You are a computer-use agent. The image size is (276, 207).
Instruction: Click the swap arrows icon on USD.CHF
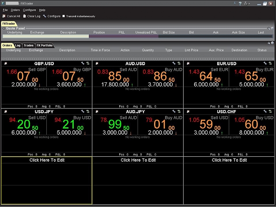pyautogui.click(x=270, y=111)
